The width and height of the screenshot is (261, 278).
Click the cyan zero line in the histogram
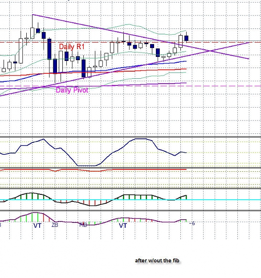pos(130,200)
